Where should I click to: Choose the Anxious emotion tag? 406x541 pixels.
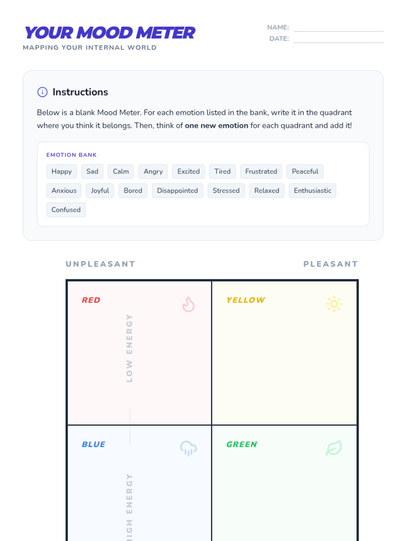click(64, 191)
